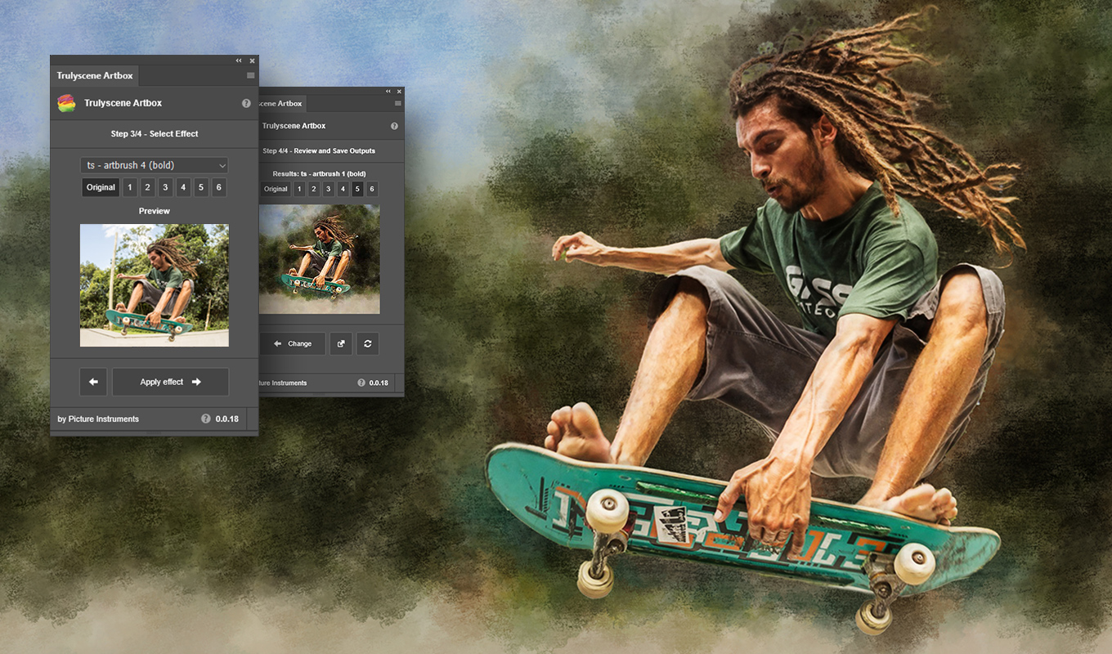The image size is (1112, 654).
Task: Click the export icon next to the Change button
Action: [x=341, y=343]
